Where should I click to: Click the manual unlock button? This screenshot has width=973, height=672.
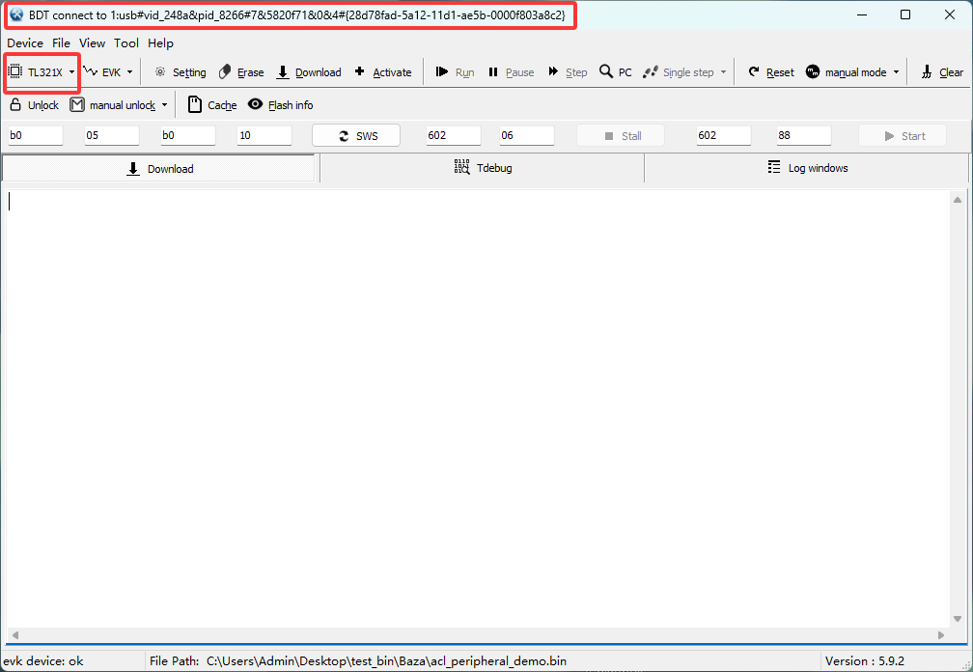113,105
